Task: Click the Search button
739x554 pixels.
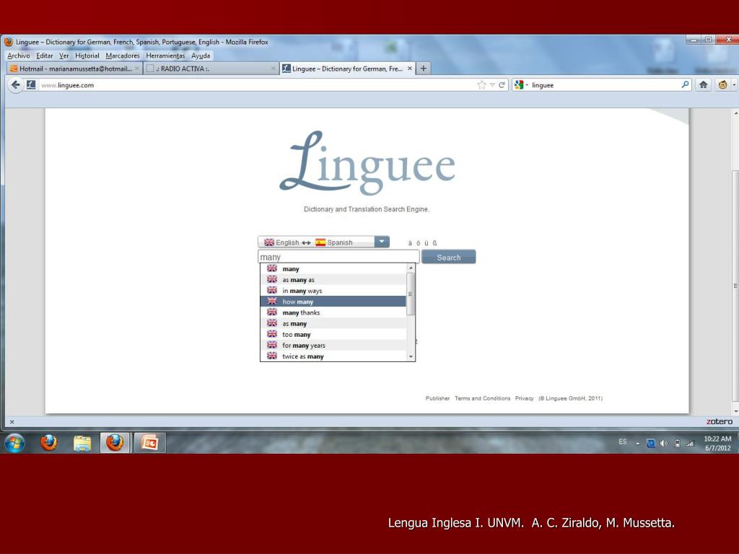Action: 449,258
